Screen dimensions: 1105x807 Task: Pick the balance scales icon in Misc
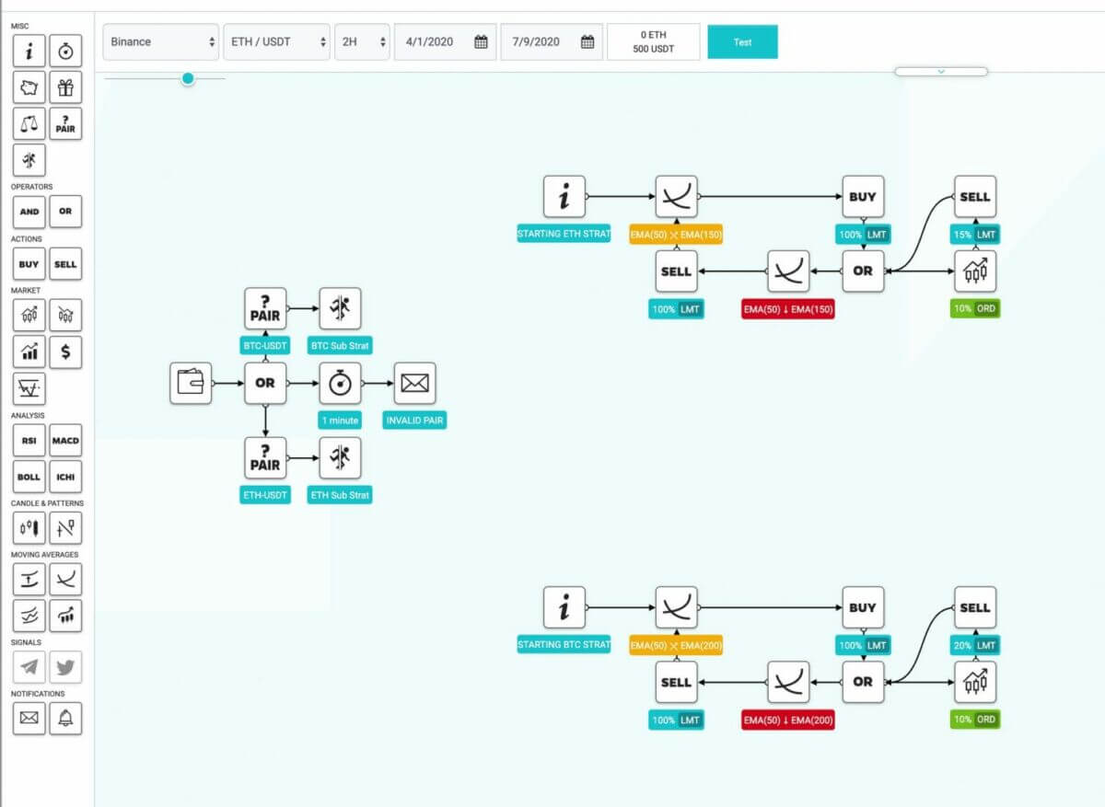click(29, 122)
